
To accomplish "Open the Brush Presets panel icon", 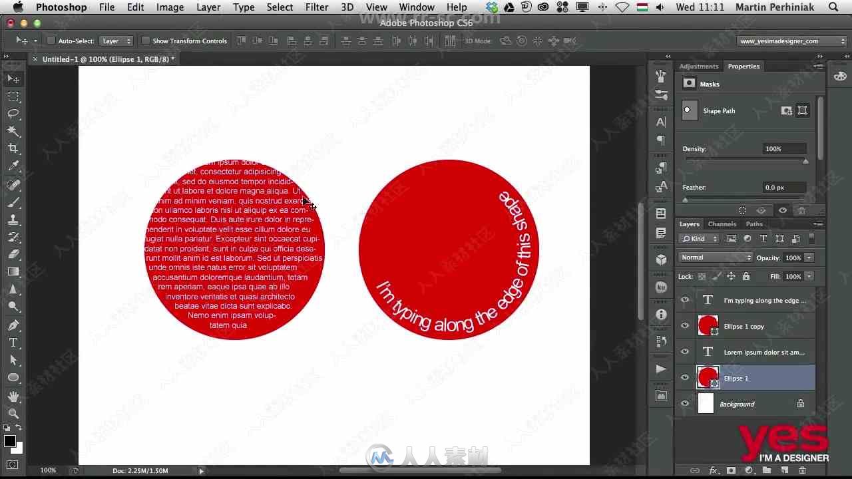I will [661, 94].
